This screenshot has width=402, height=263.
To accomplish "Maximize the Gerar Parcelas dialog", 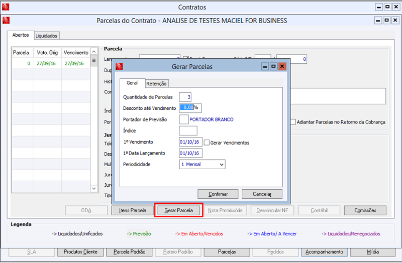I will point(273,67).
